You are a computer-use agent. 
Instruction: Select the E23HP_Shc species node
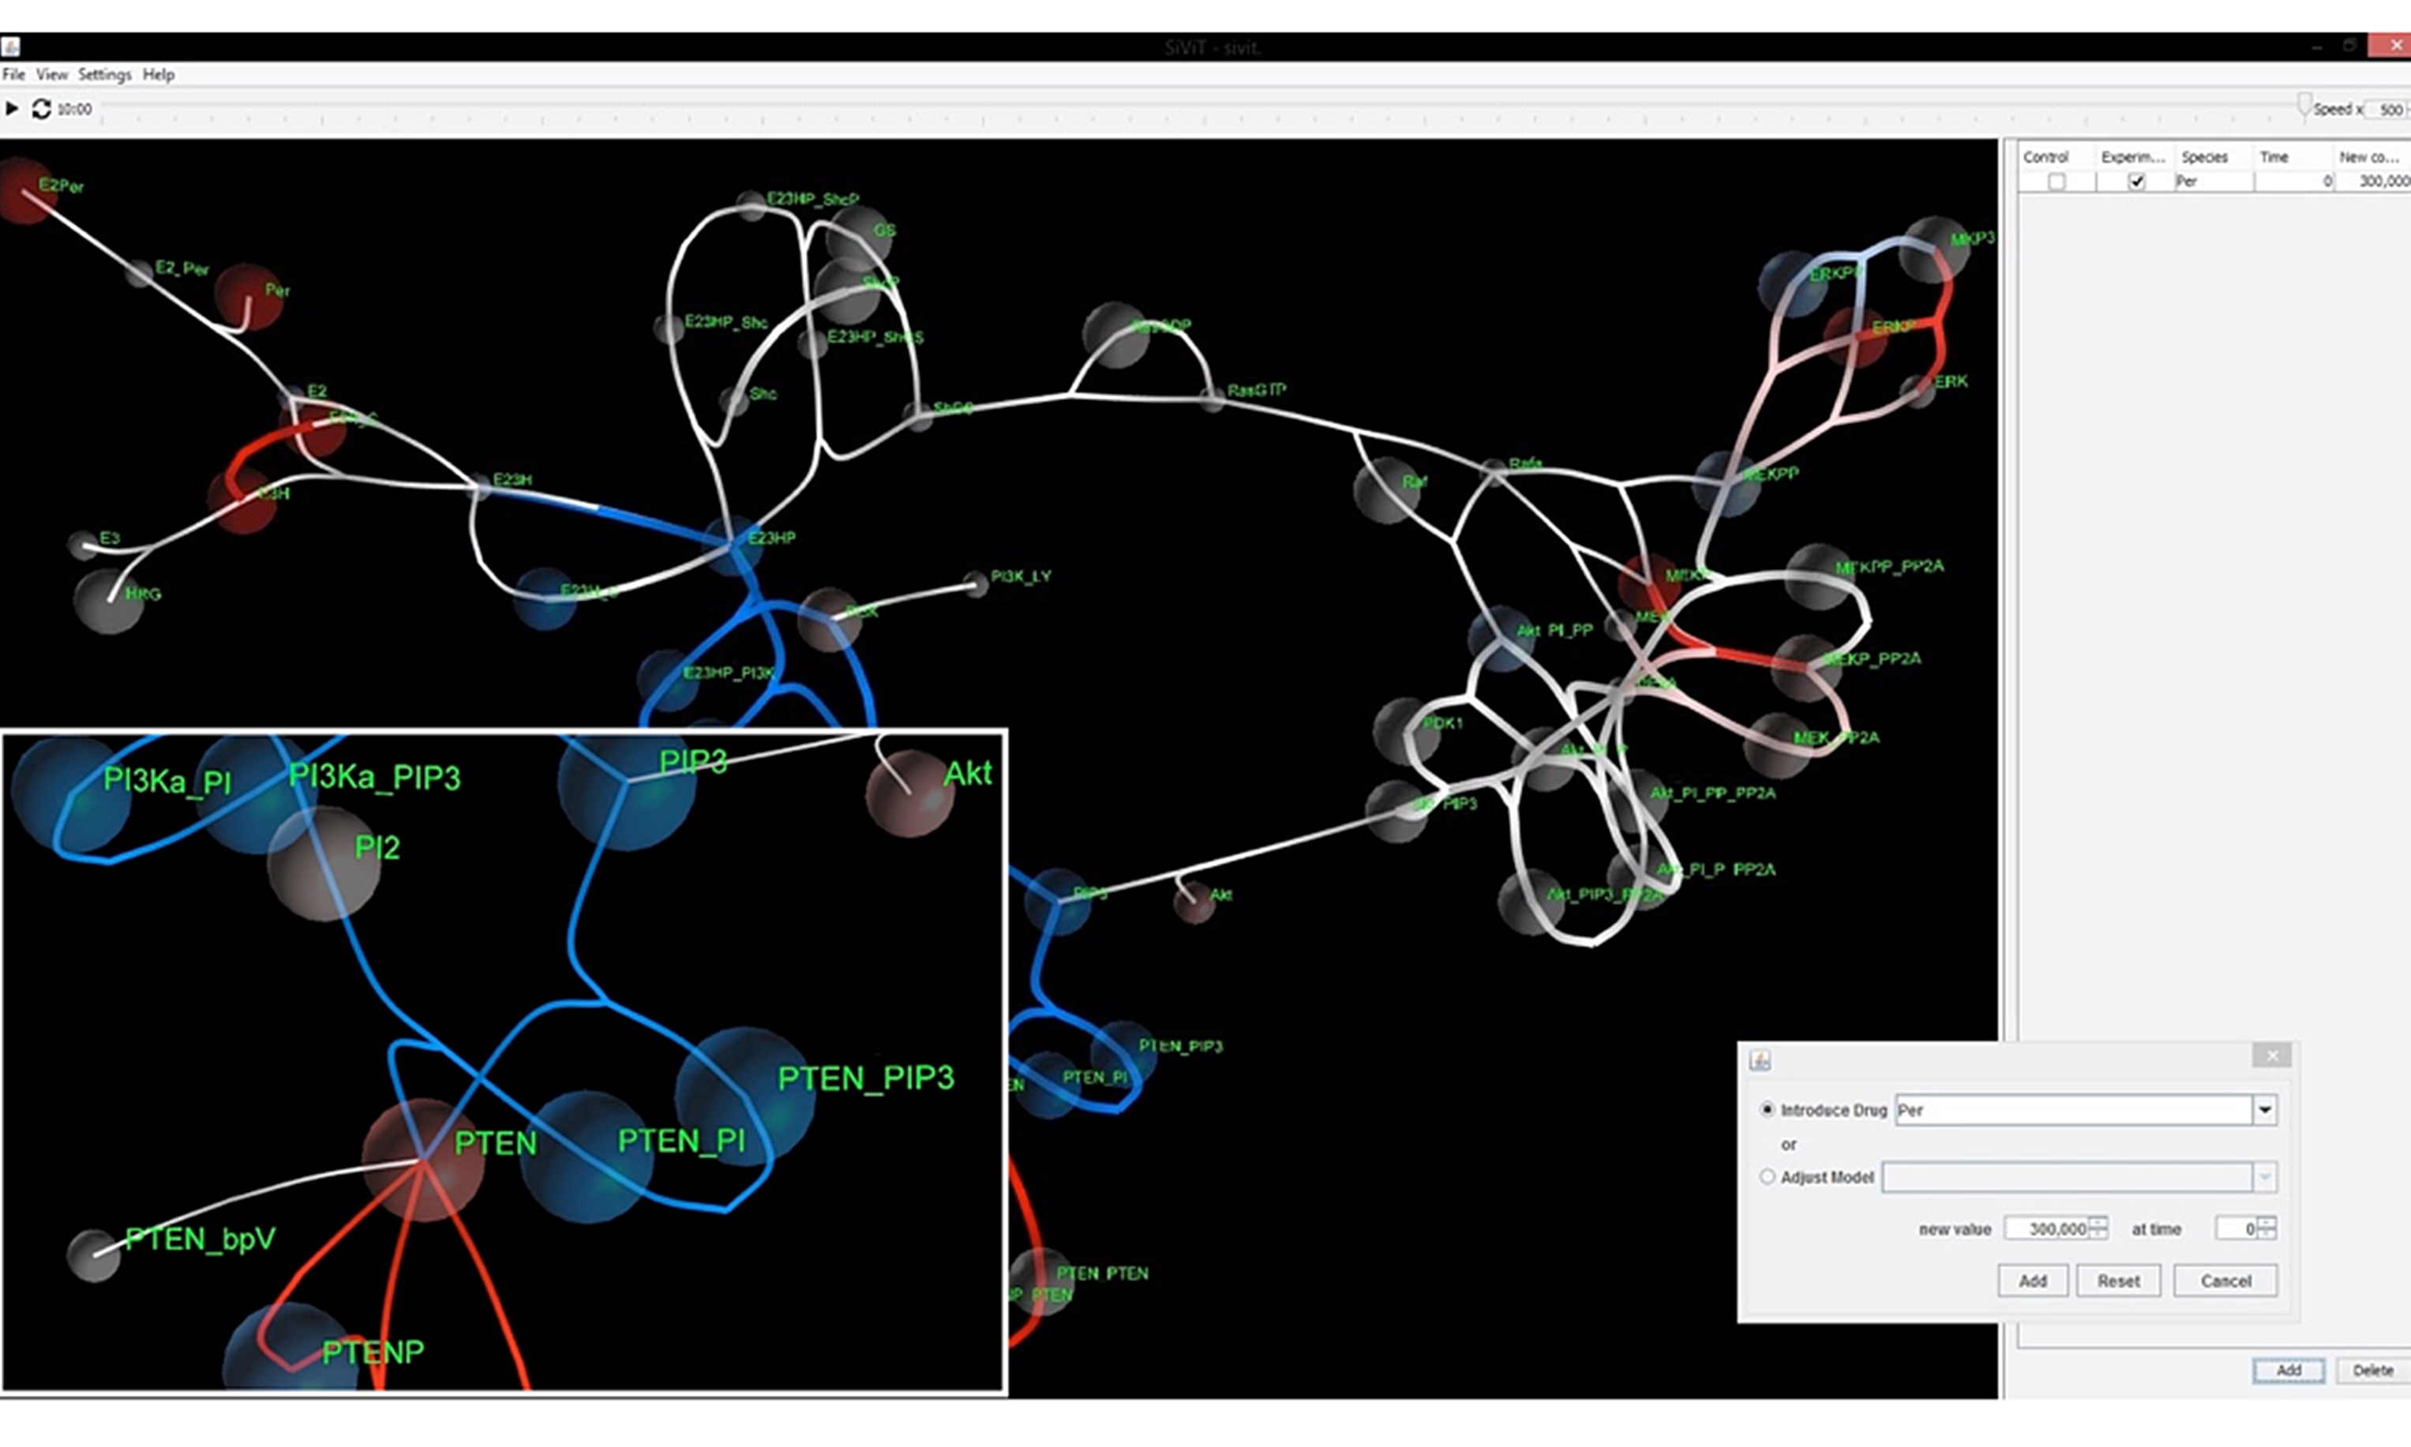point(669,328)
